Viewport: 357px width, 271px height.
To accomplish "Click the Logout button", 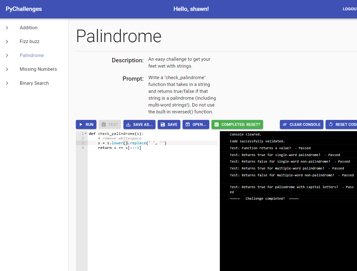I will coord(350,9).
